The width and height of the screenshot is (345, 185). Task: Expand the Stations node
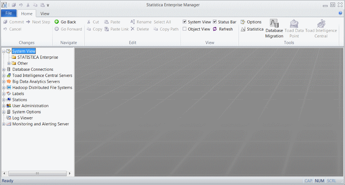(4, 100)
